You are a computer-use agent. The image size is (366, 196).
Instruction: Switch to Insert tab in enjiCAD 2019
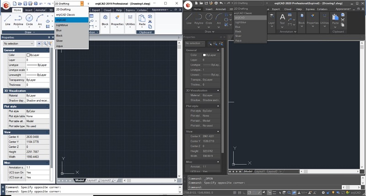pos(29,10)
